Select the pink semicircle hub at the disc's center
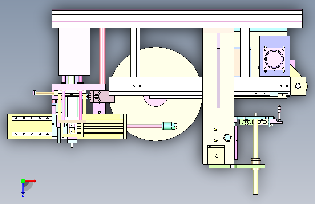Image resolution: width=315 pixels, height=204 pixels. 155,101
